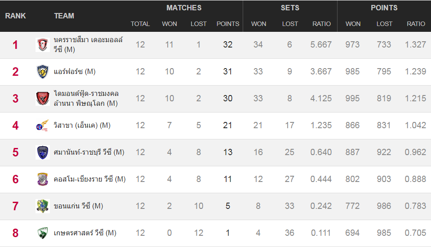Screen dimensions: 431x247
Task: Click the SETS RATIO column header
Action: click(321, 24)
